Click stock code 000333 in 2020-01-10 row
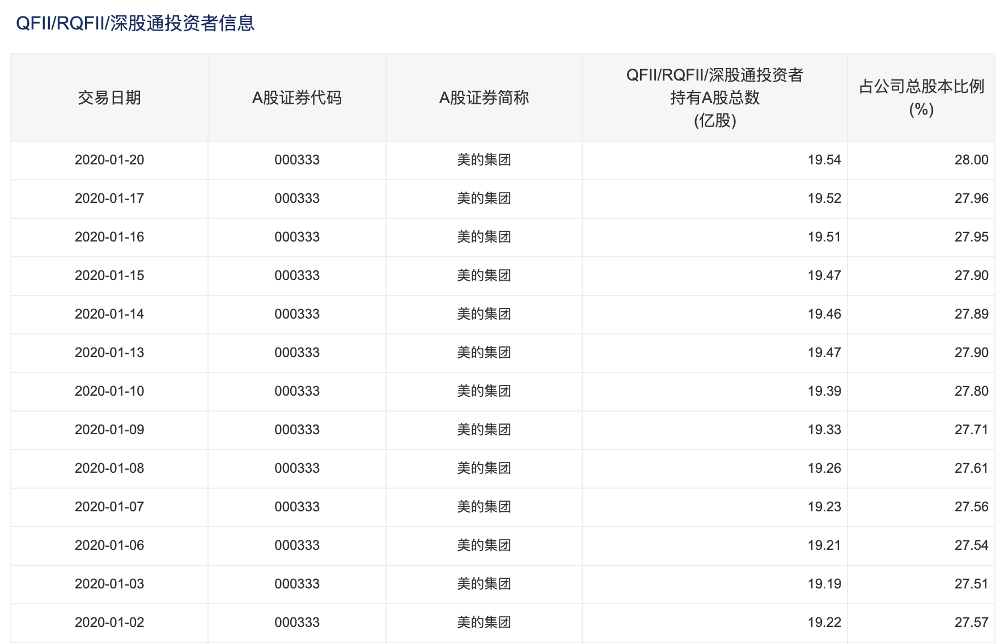The width and height of the screenshot is (1000, 644). click(297, 391)
